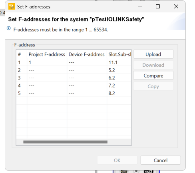Click Device F-address cell in row 3
195x173 pixels.
point(87,78)
